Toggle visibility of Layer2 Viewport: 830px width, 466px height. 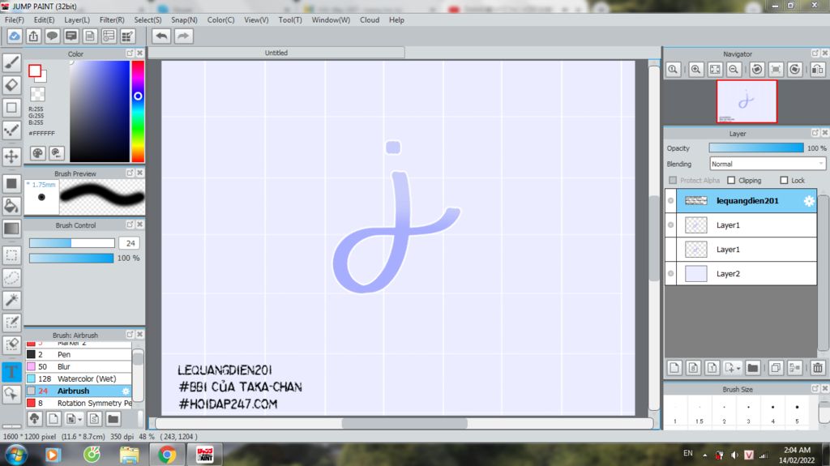(670, 274)
